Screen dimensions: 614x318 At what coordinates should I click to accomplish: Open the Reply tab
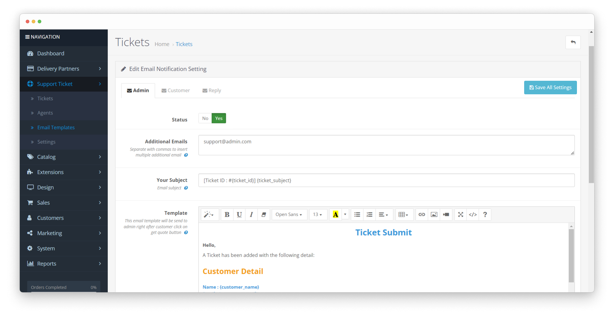[212, 91]
